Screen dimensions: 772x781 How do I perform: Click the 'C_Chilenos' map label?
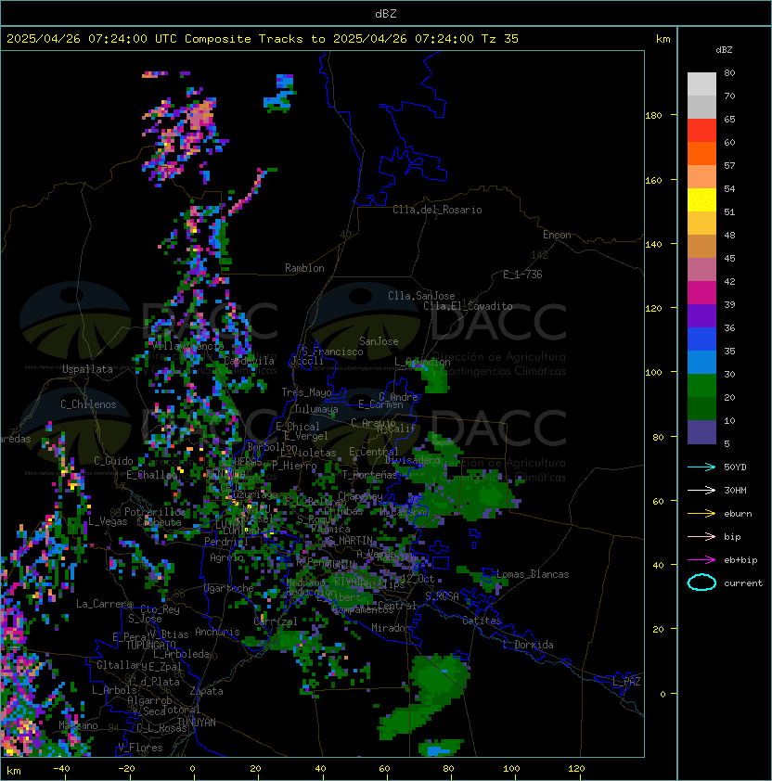pyautogui.click(x=88, y=404)
